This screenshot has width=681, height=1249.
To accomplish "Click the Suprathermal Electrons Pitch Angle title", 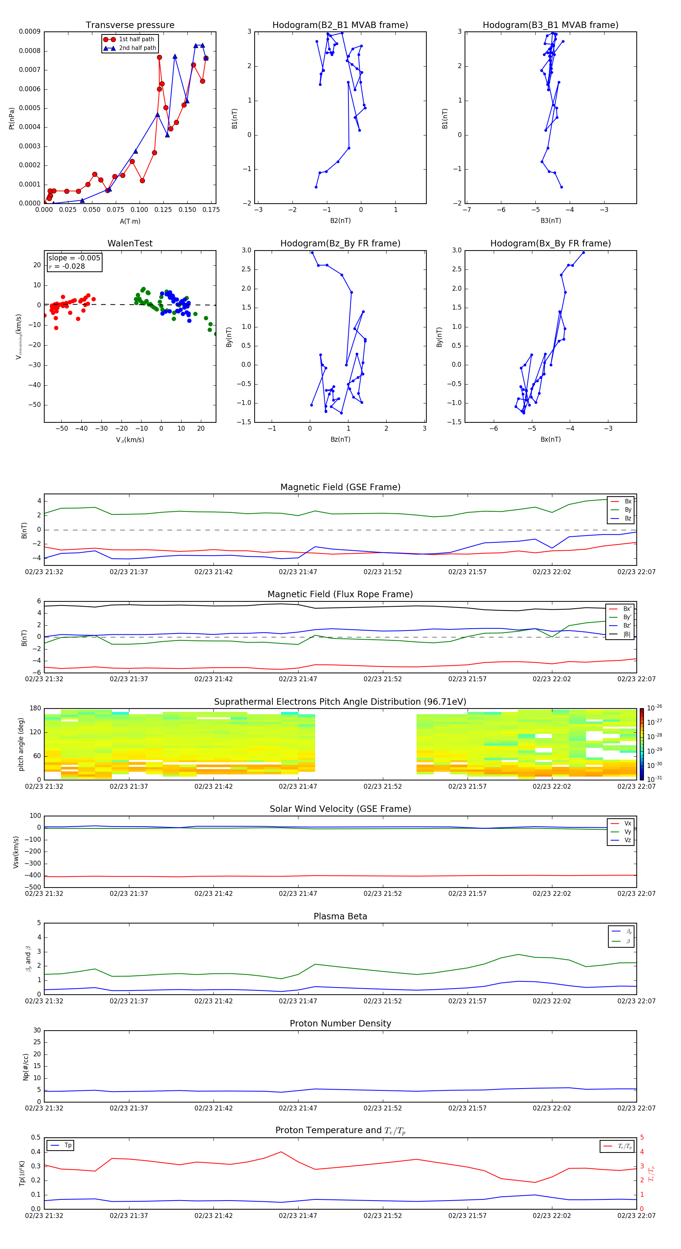I will tap(340, 702).
